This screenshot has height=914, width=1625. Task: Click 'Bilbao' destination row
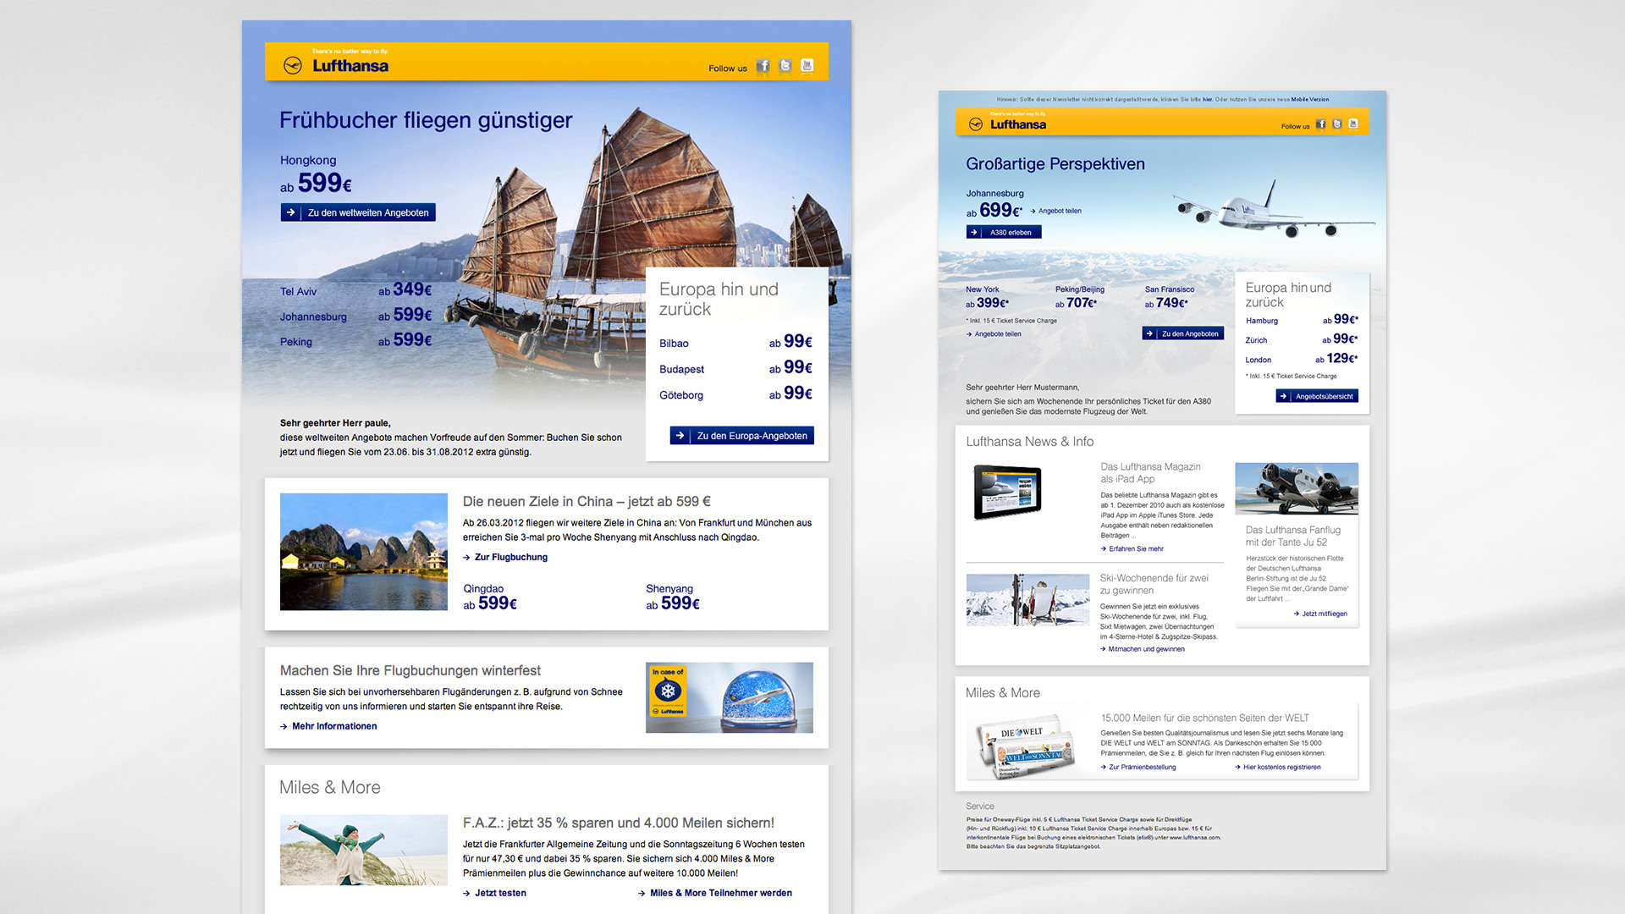[735, 342]
